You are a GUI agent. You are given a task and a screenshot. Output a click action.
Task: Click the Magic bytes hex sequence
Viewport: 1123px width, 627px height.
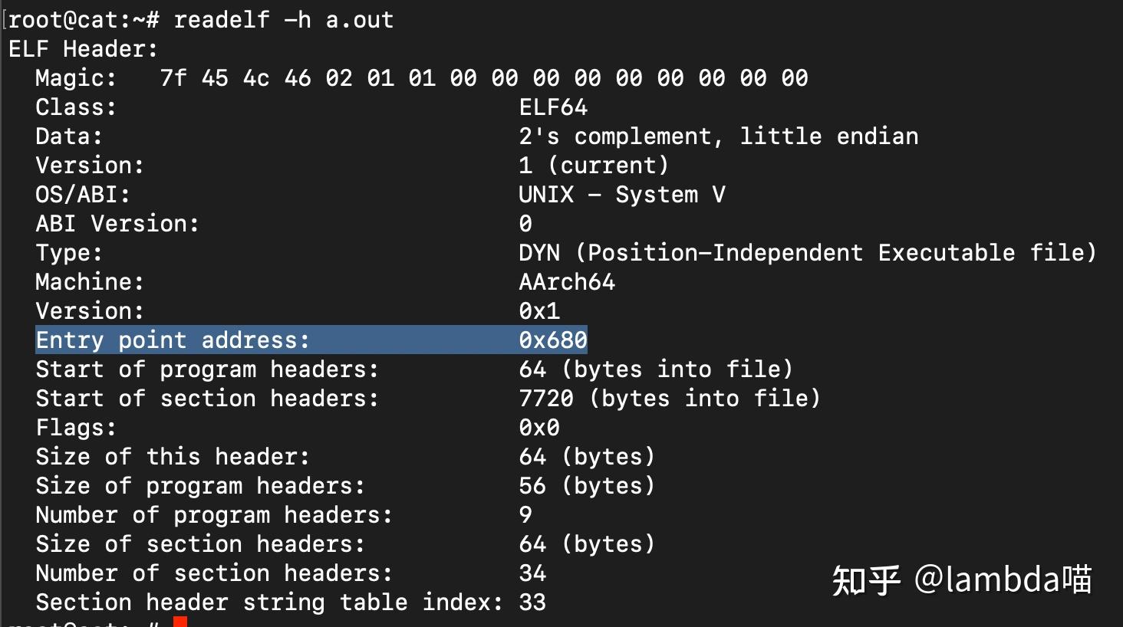(x=483, y=78)
